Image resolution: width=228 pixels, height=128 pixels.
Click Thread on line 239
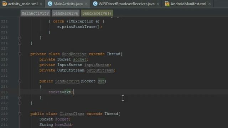[111, 114]
